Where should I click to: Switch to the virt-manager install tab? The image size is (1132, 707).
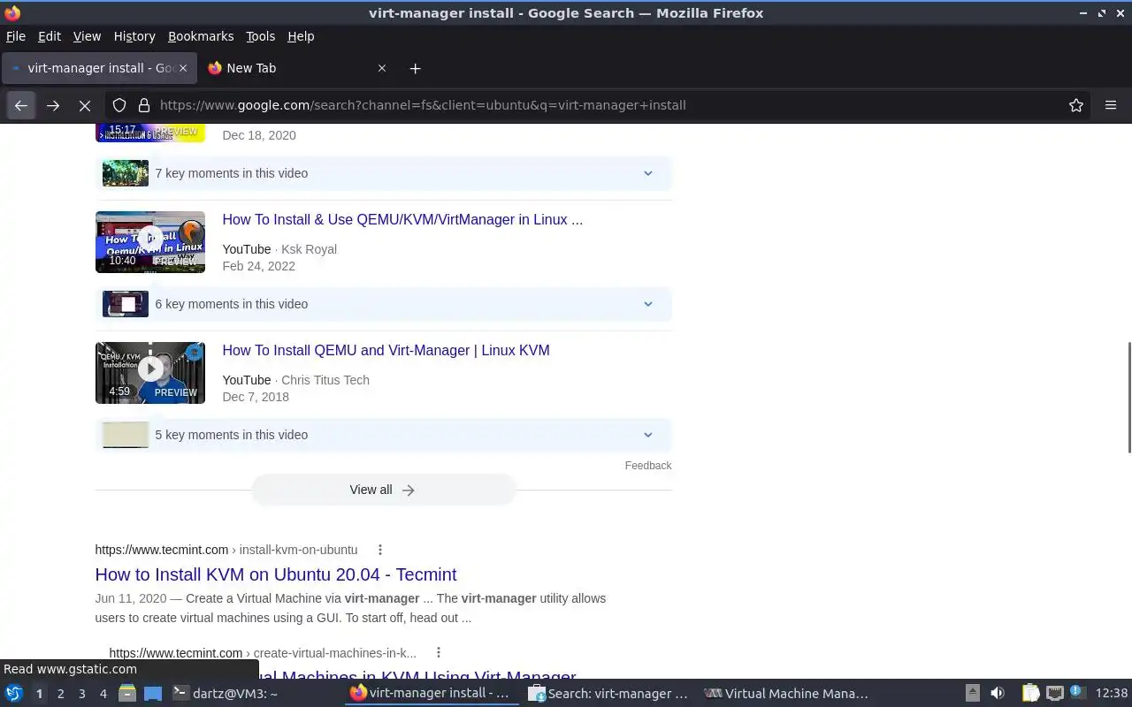click(98, 68)
